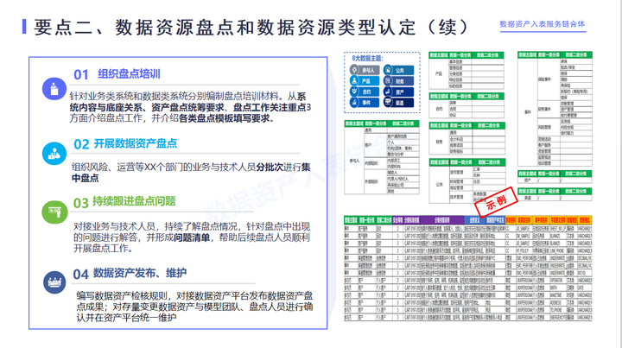Viewport: 622px width, 348px height.
Task: Click the 03 持续跟进盘点问题 heading
Action: tap(124, 202)
